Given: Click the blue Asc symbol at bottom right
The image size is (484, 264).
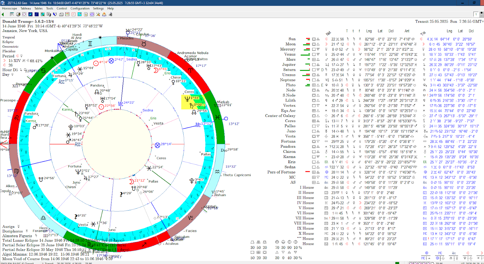Looking at the screenshot, I should coord(454,253).
